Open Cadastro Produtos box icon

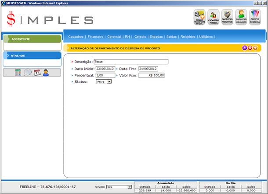(227, 17)
